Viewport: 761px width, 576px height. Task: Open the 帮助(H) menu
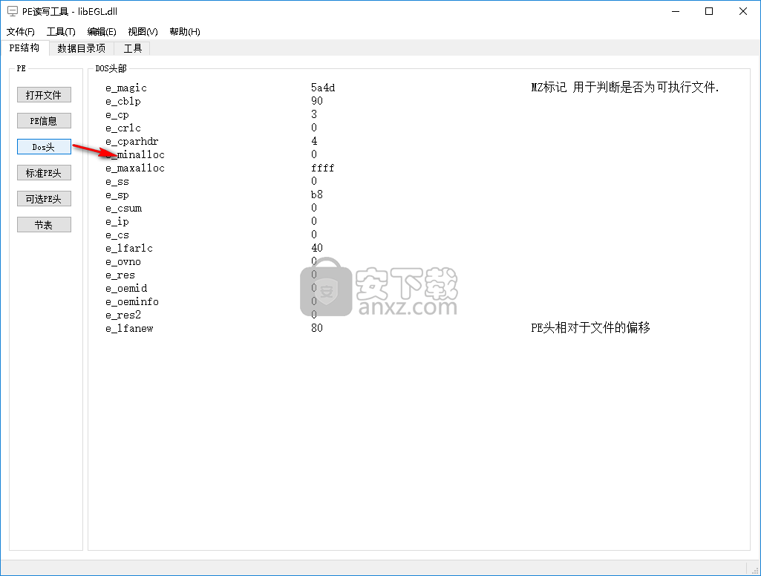click(x=184, y=31)
